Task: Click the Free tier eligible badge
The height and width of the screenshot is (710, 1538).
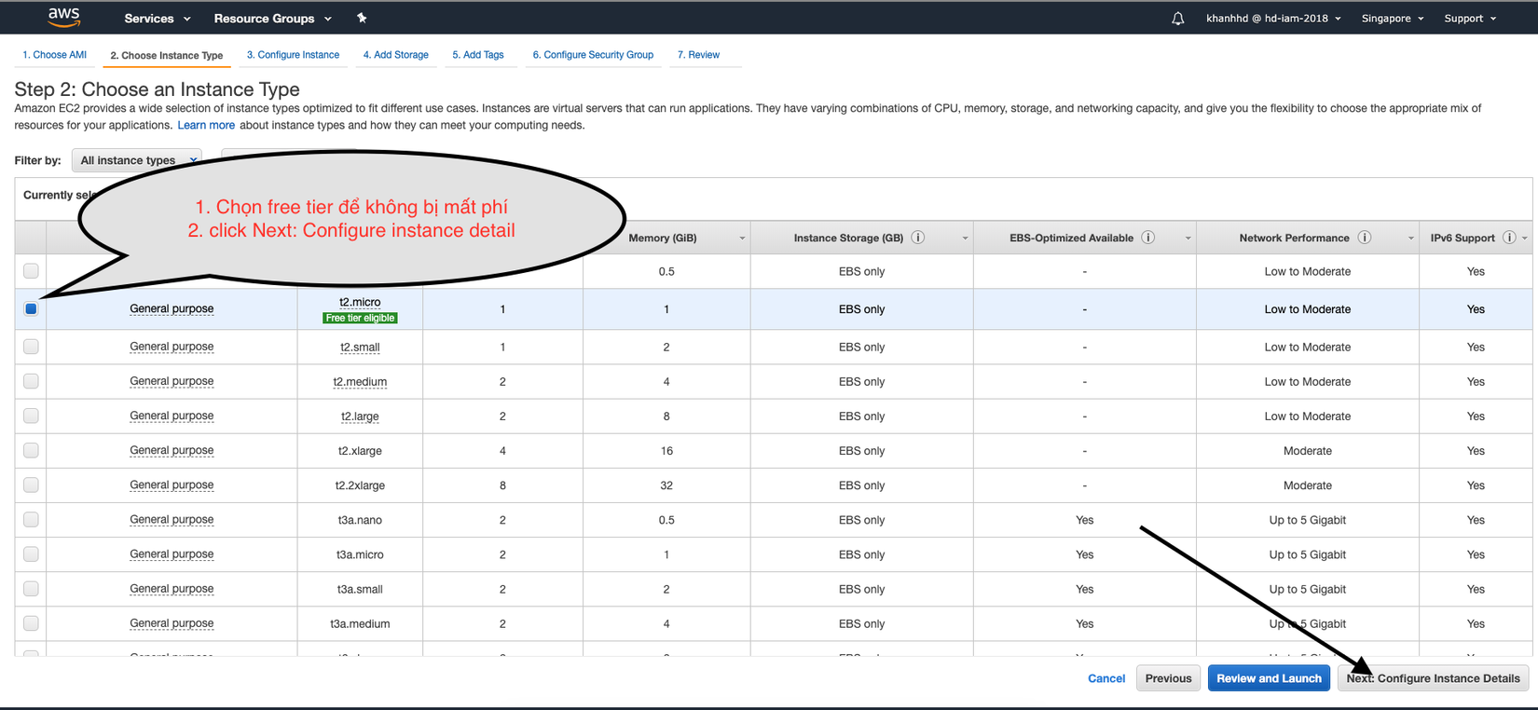Action: pos(360,318)
